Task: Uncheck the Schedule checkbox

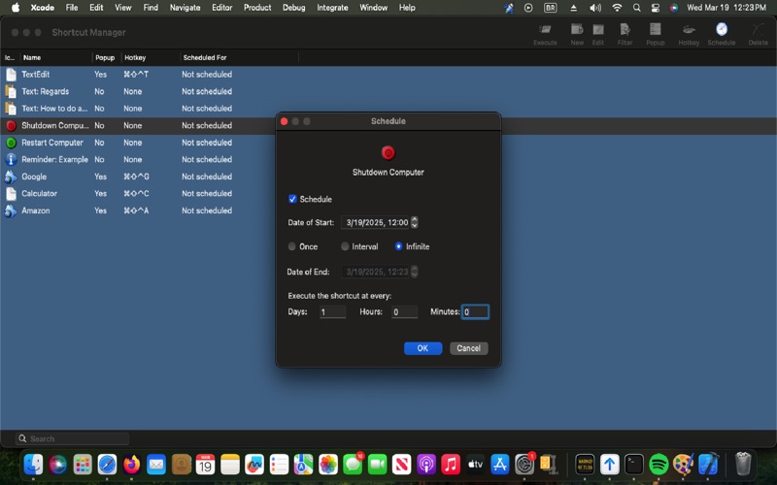Action: [292, 199]
